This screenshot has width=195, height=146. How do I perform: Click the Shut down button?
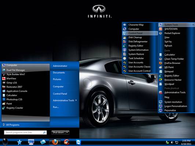coord(58,132)
